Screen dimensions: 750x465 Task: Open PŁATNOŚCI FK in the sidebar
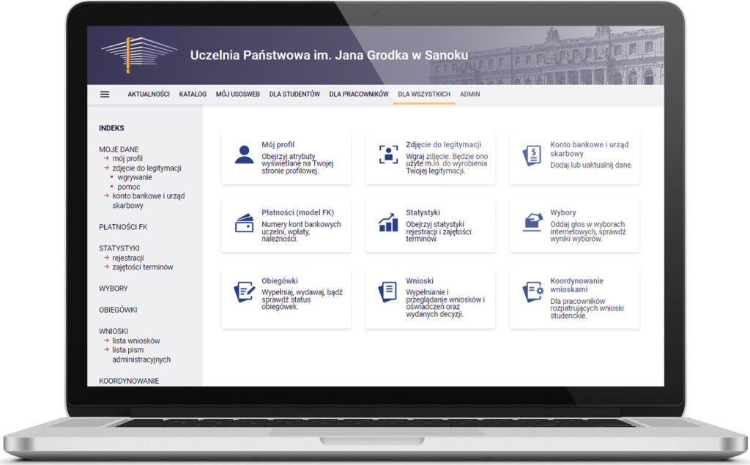tap(123, 227)
